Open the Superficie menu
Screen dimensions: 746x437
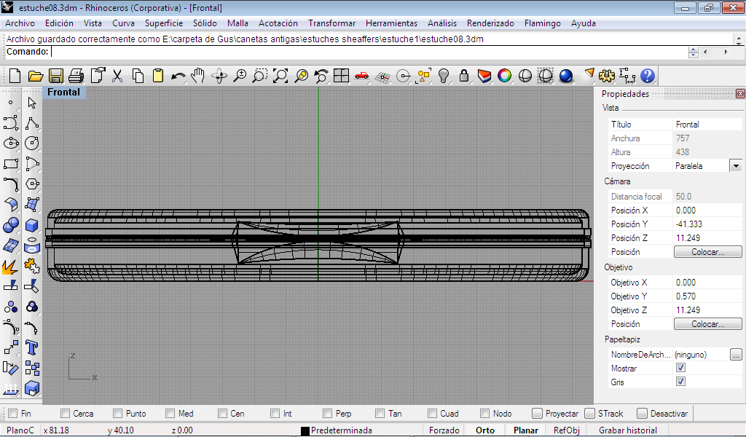coord(163,23)
